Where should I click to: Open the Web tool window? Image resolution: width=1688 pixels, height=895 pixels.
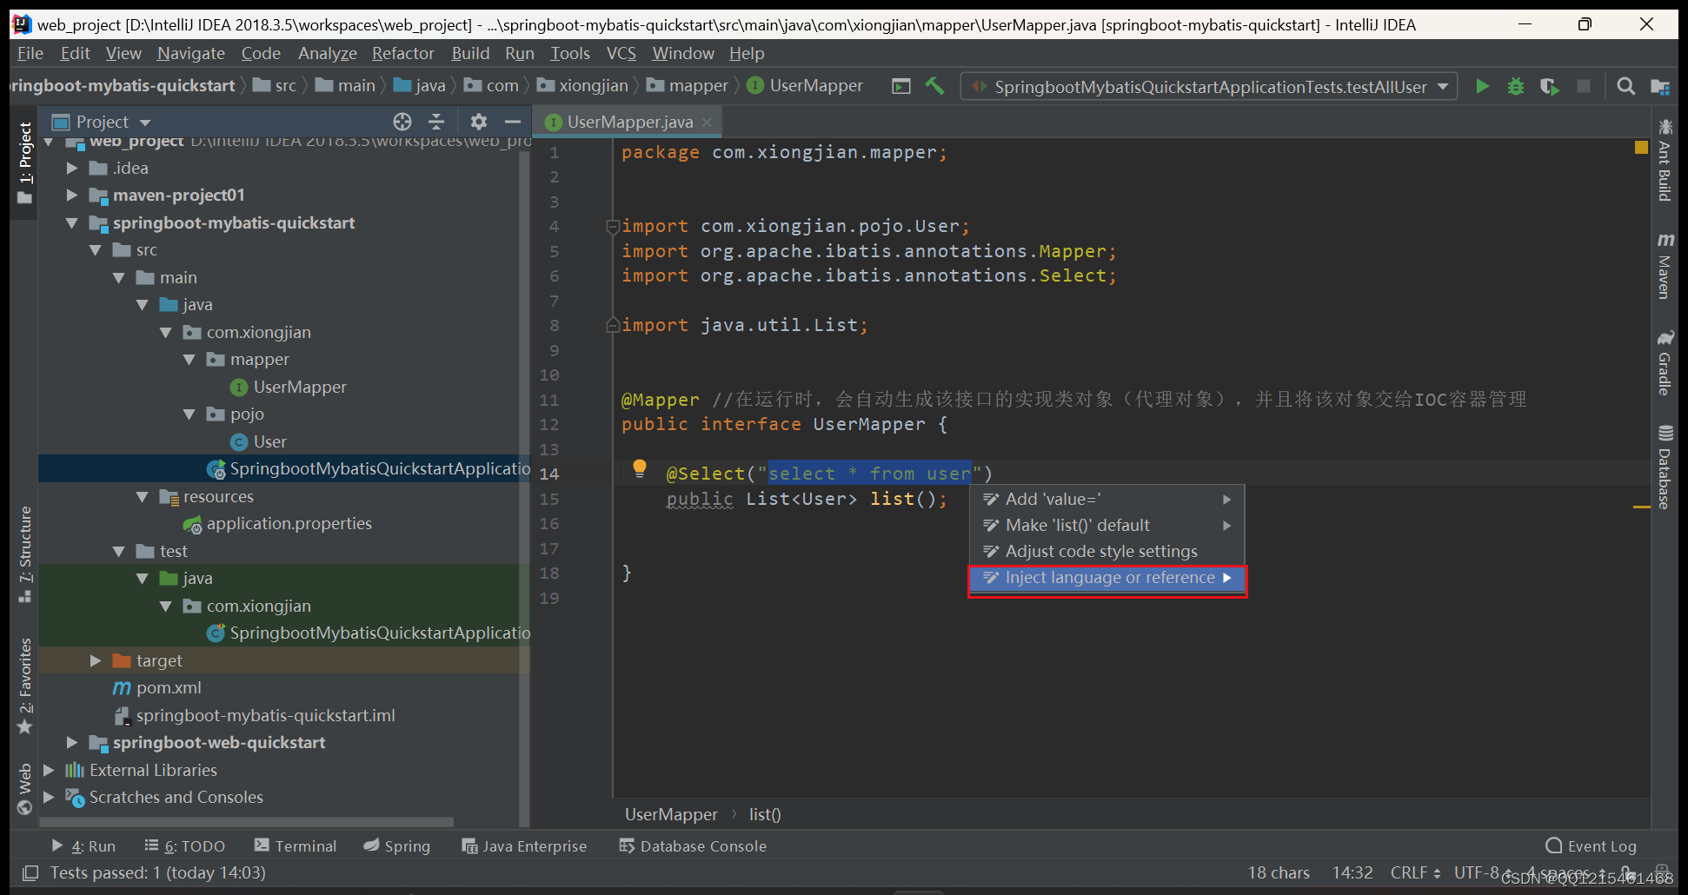[24, 789]
